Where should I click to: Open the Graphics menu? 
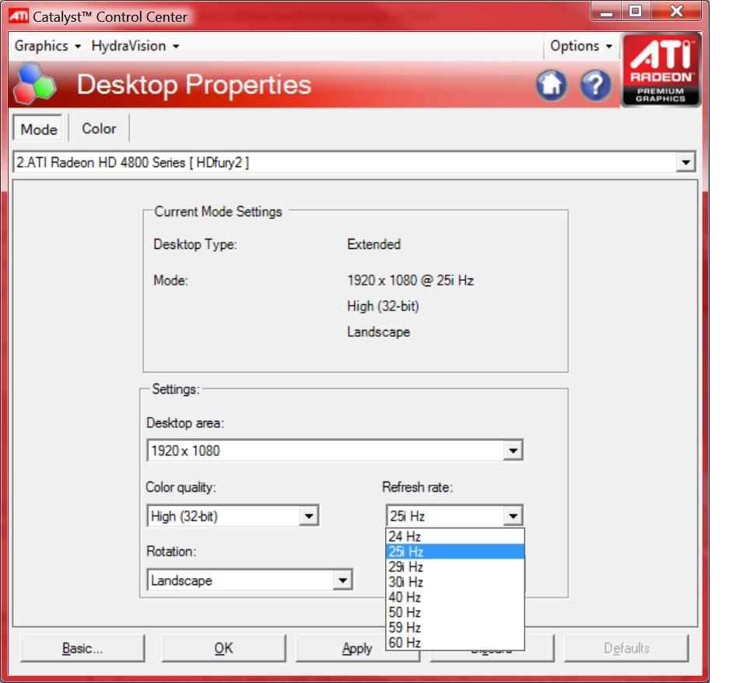click(47, 46)
